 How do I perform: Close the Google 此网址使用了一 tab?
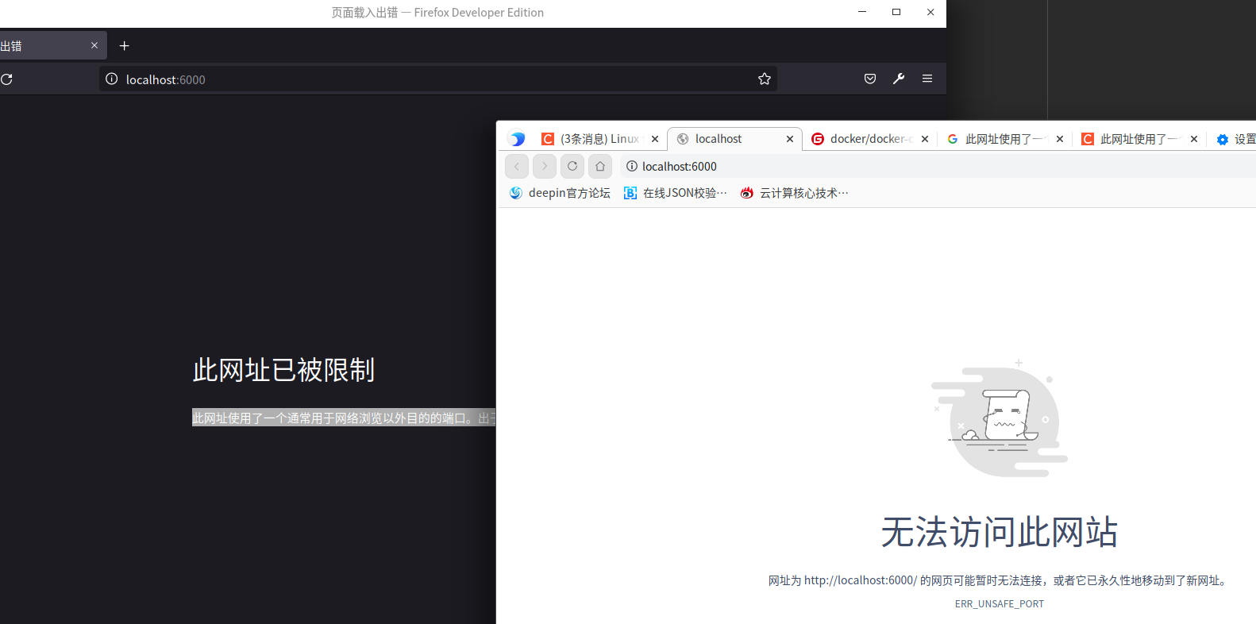pos(1060,139)
